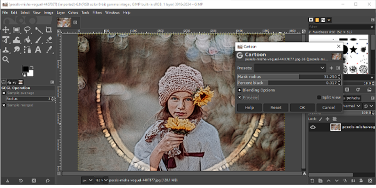
Task: Enable the Split view checkbox
Action: pos(319,97)
